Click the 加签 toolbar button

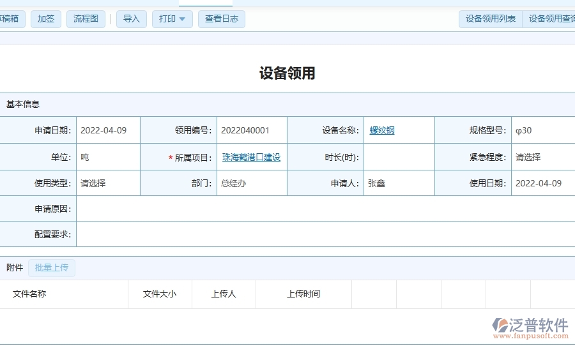[x=46, y=19]
